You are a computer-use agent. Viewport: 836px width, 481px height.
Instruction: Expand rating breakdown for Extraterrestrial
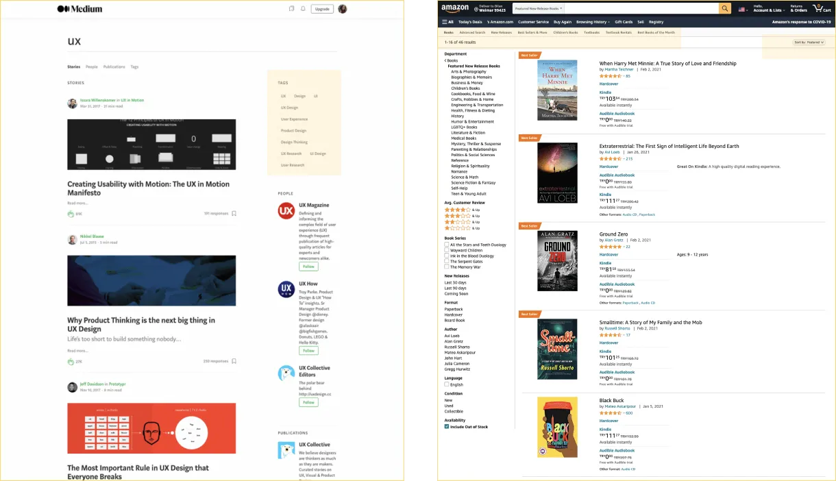623,158
